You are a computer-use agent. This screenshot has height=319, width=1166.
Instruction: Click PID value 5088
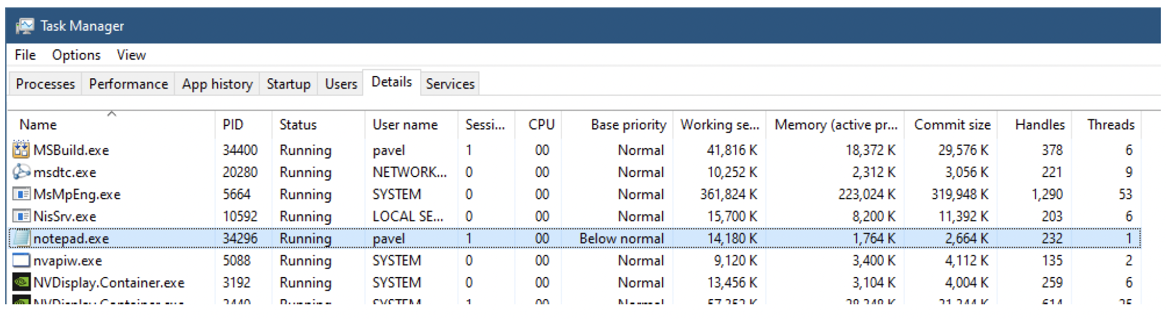tap(236, 261)
